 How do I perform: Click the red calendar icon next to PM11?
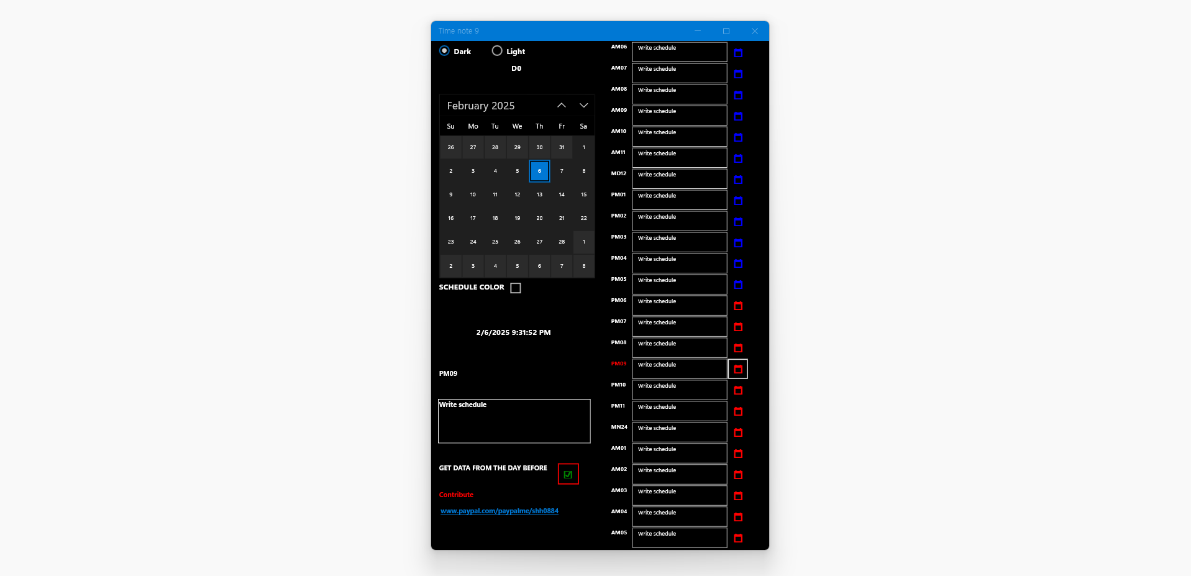point(738,412)
